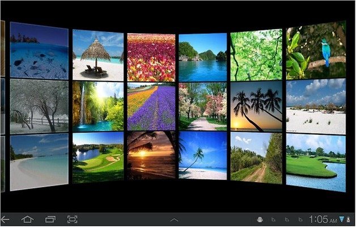The image size is (356, 227).
Task: View the snowy trees and fence photo
Action: [x=39, y=106]
